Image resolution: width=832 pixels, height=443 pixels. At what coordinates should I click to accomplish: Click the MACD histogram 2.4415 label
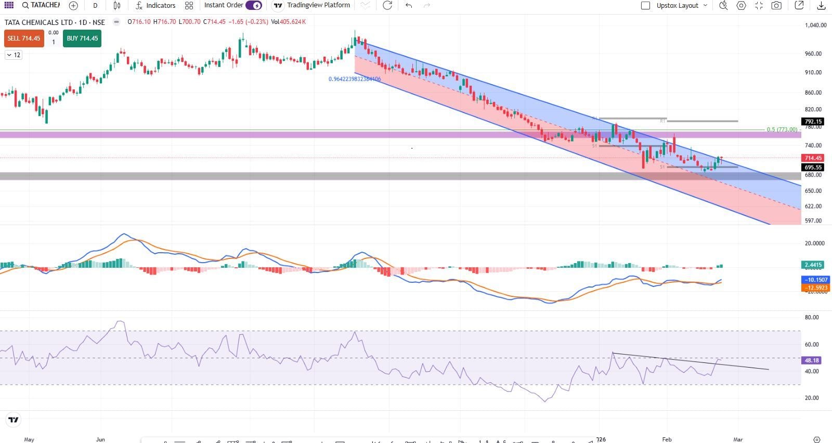click(x=813, y=265)
